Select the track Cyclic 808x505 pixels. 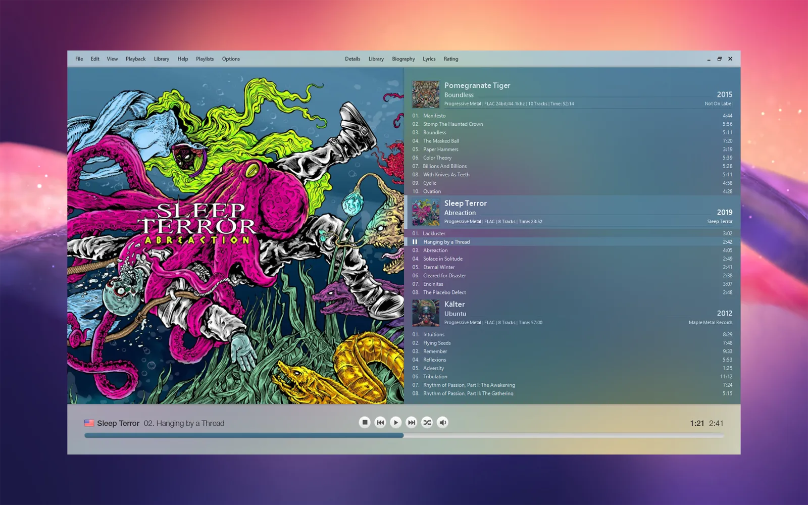[572, 183]
